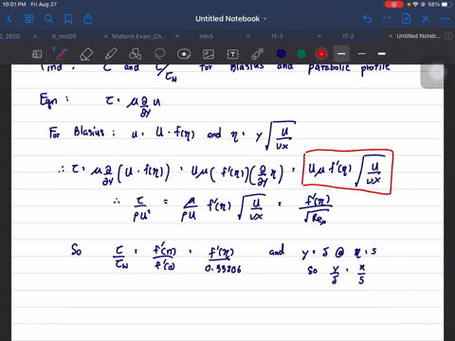The width and height of the screenshot is (455, 341).
Task: Select the thin middle stroke thickness preset
Action: [361, 54]
